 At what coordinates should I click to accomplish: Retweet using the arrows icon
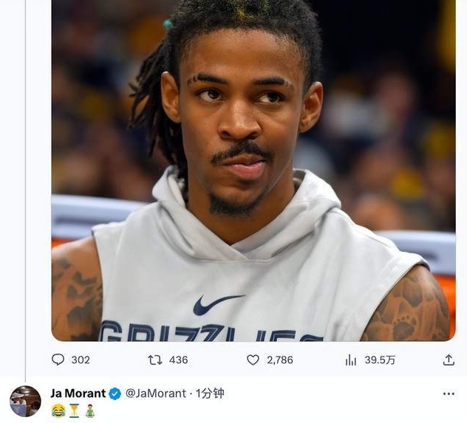pyautogui.click(x=155, y=360)
